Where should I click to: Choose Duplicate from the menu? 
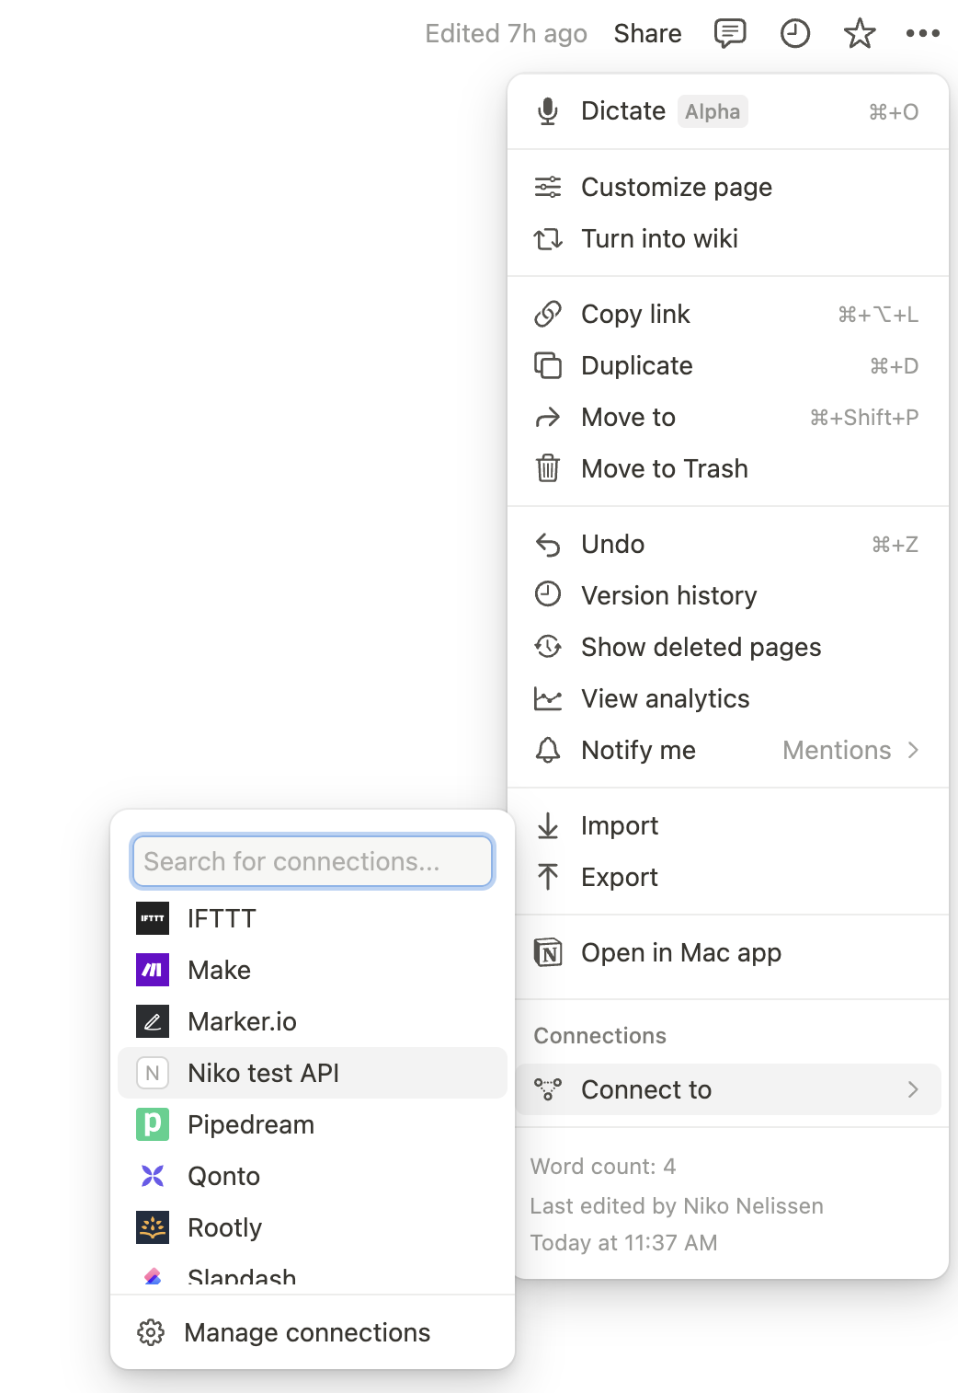[x=728, y=365]
